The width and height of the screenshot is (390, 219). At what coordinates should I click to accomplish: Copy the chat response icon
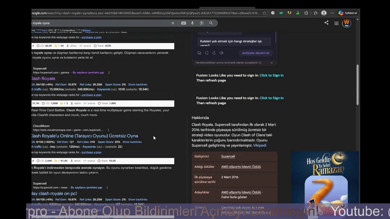tap(199, 53)
